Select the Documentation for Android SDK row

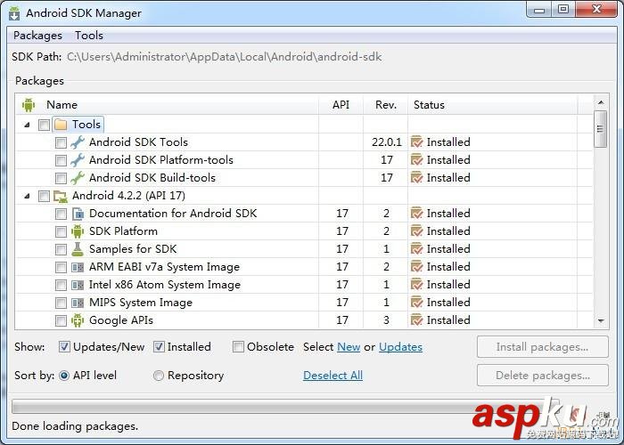(x=305, y=214)
